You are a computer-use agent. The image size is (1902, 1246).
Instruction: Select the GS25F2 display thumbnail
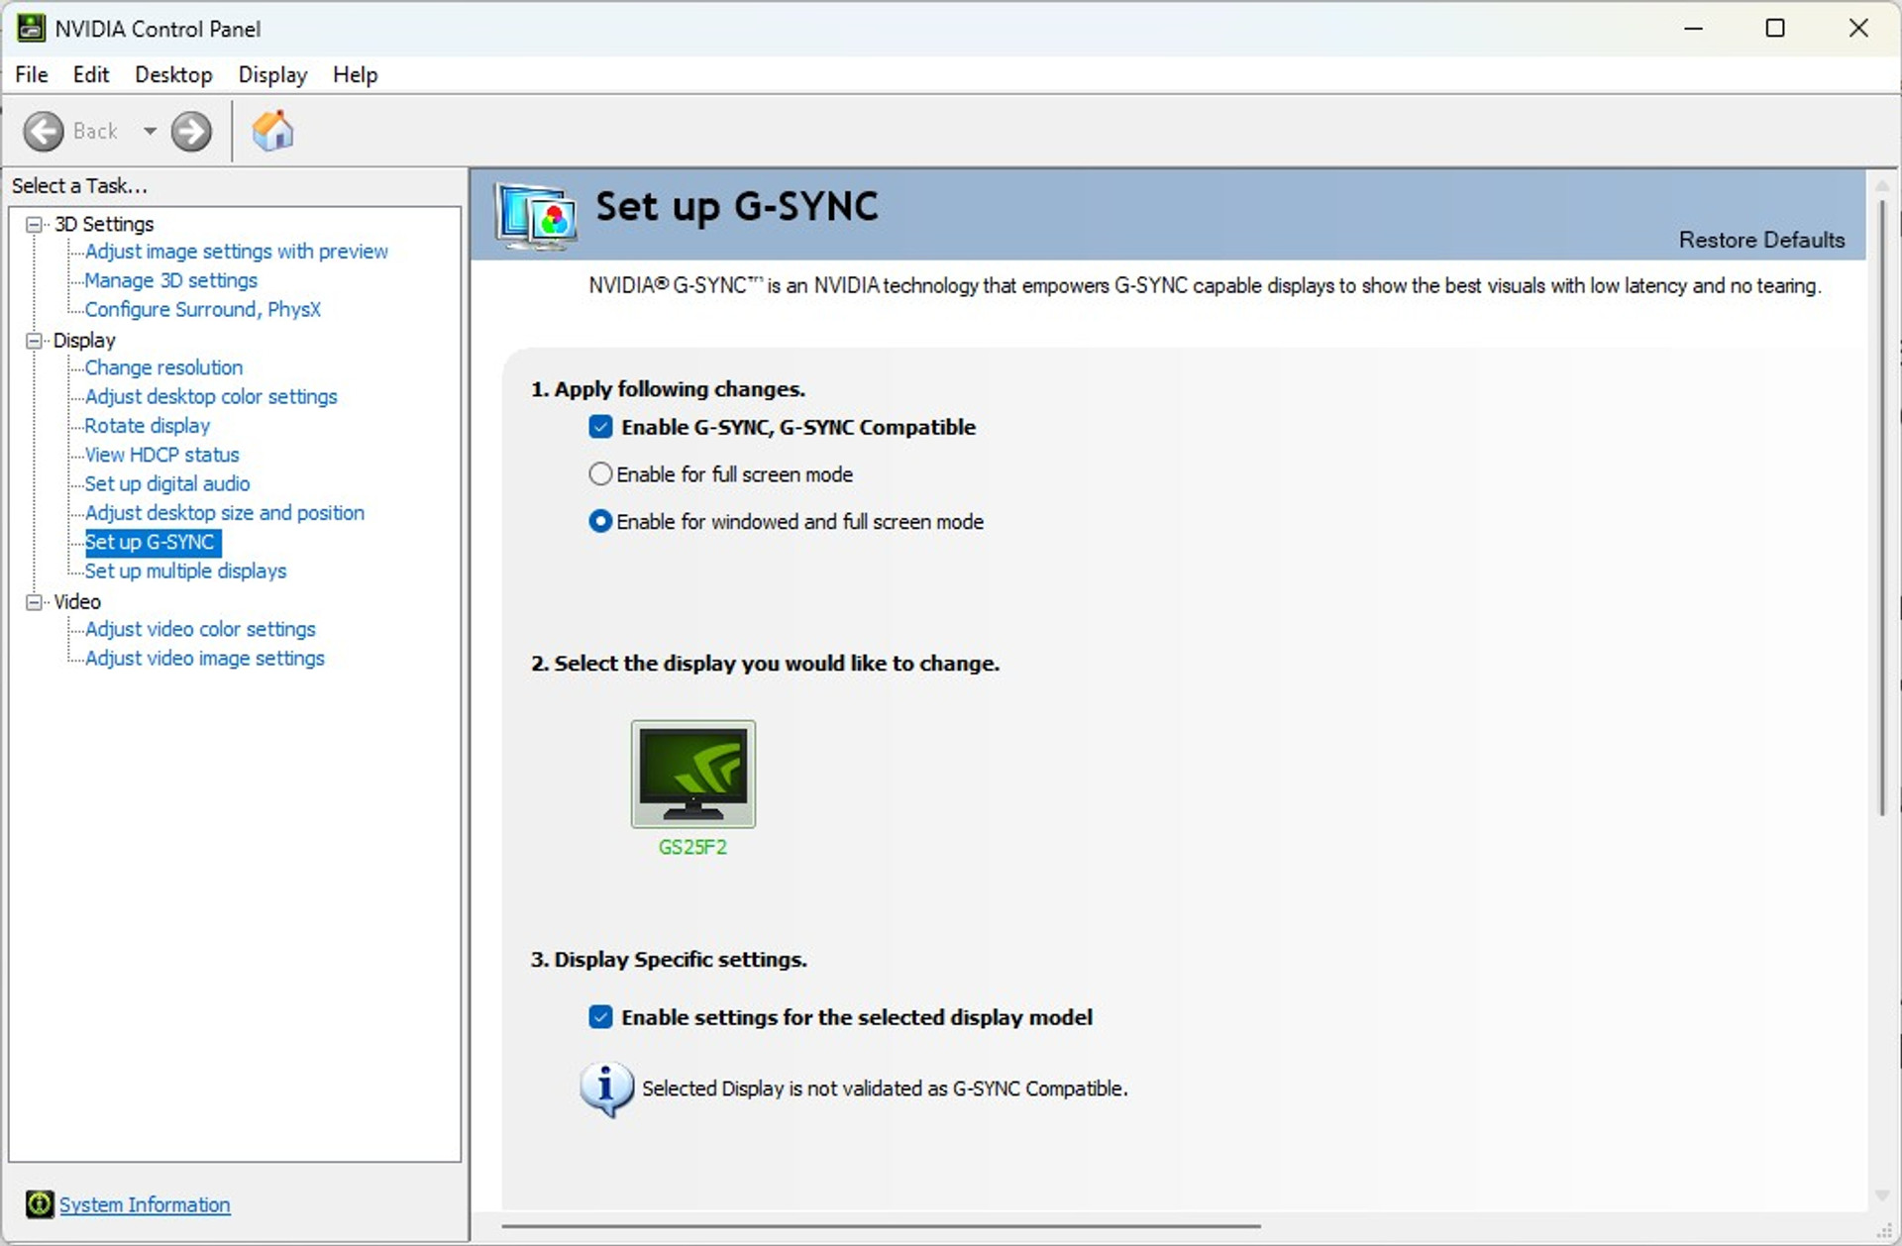(x=693, y=774)
